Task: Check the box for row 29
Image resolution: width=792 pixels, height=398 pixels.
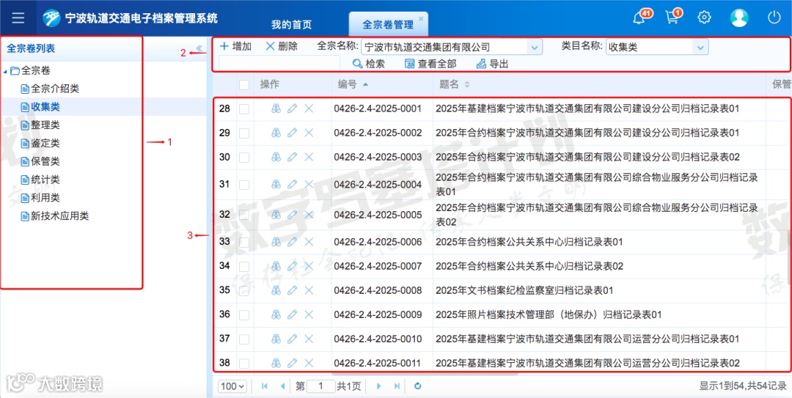Action: tap(244, 133)
